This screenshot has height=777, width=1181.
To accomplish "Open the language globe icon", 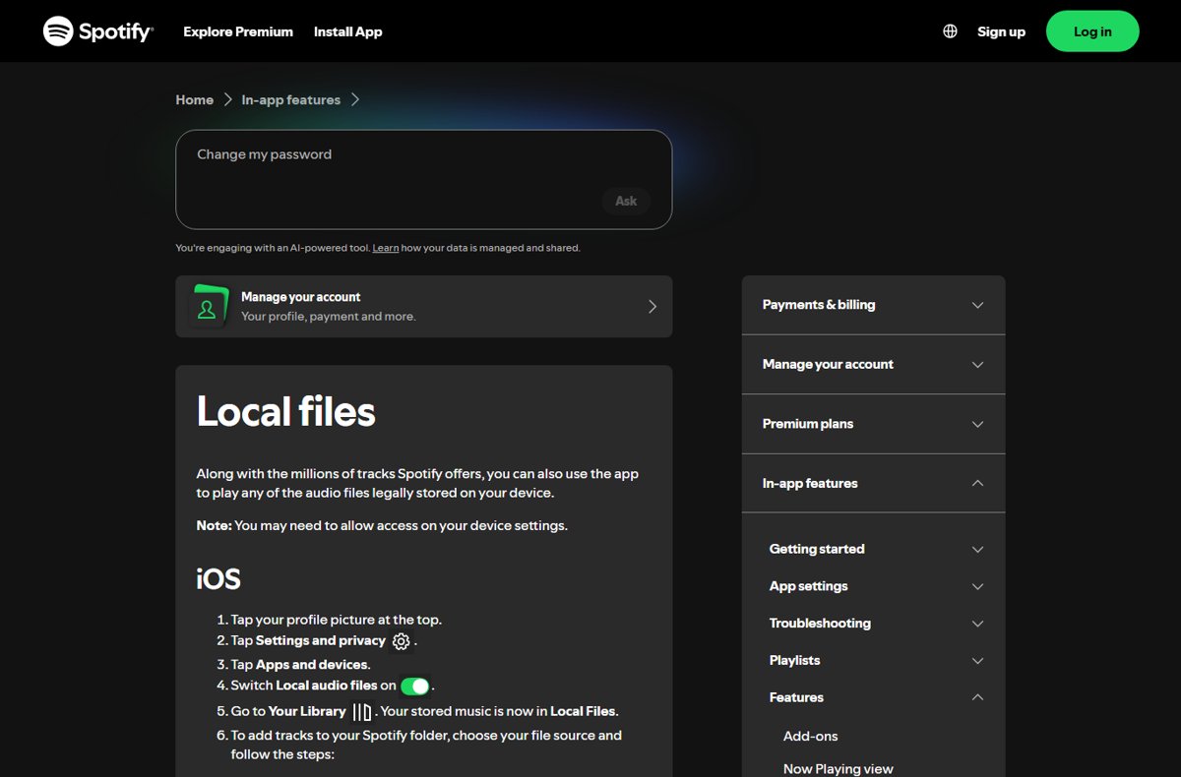I will 950,31.
